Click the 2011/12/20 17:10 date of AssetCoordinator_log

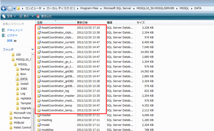tap(88, 91)
